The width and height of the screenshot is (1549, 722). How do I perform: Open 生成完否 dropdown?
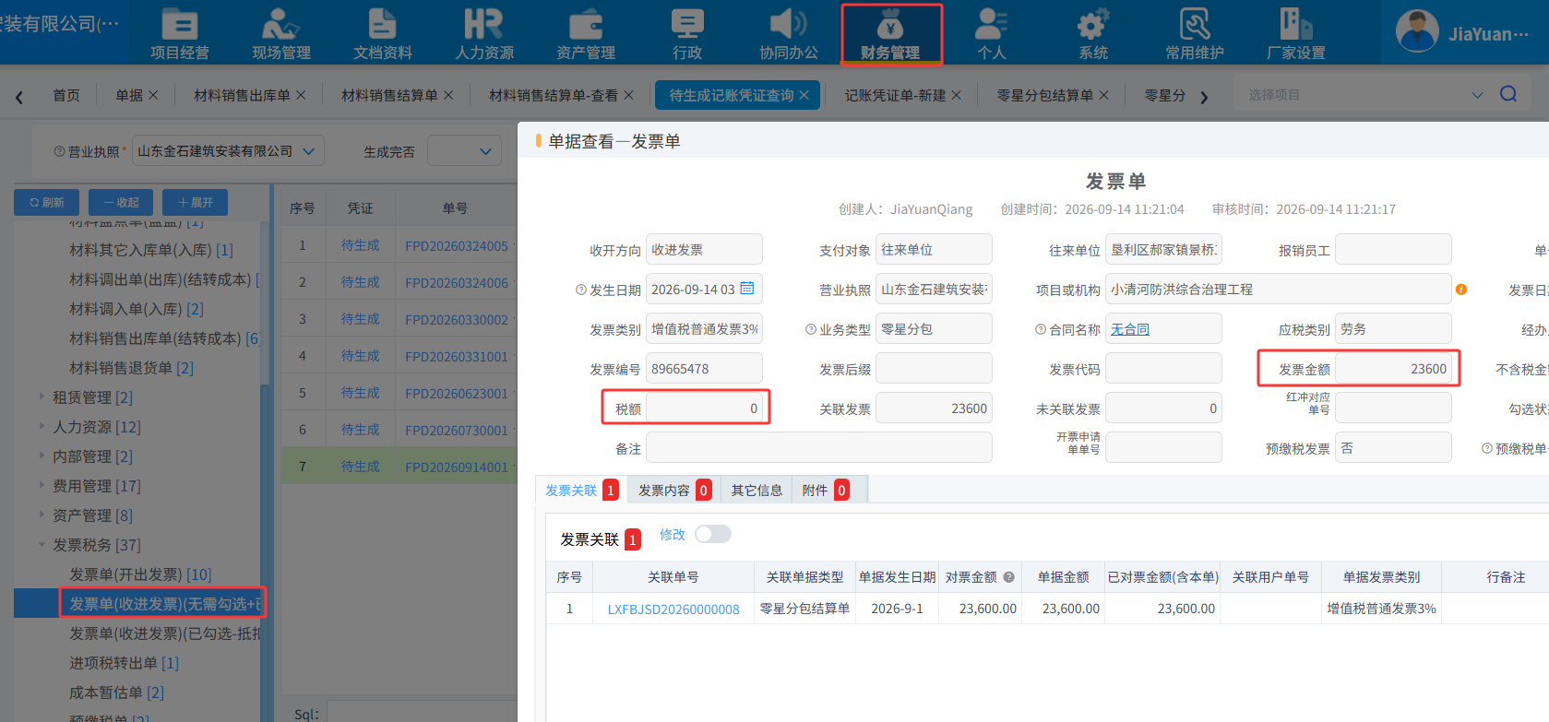(x=465, y=151)
